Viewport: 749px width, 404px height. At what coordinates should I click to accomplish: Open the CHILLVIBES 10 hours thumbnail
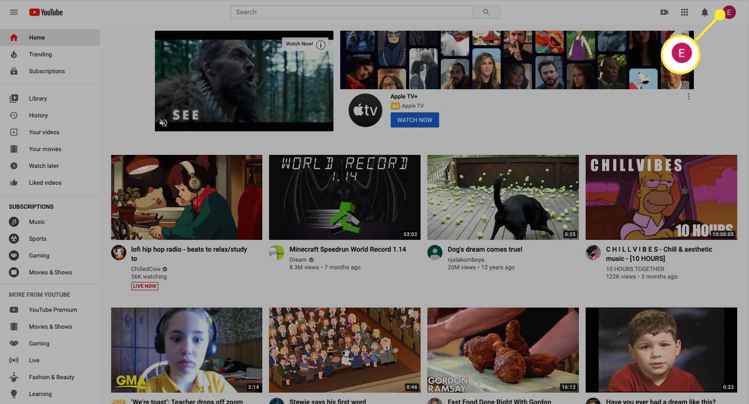(x=661, y=197)
